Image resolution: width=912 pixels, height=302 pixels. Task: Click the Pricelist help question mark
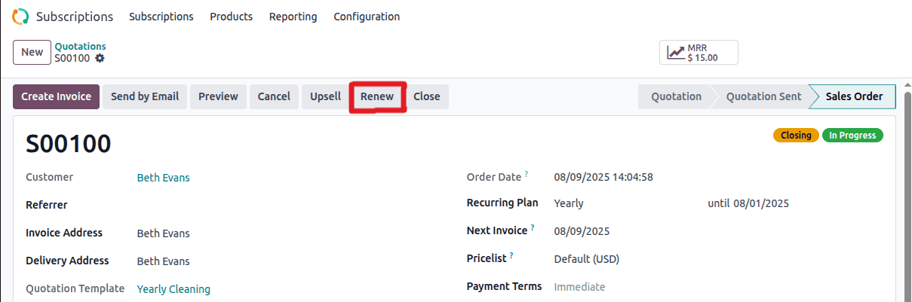511,256
